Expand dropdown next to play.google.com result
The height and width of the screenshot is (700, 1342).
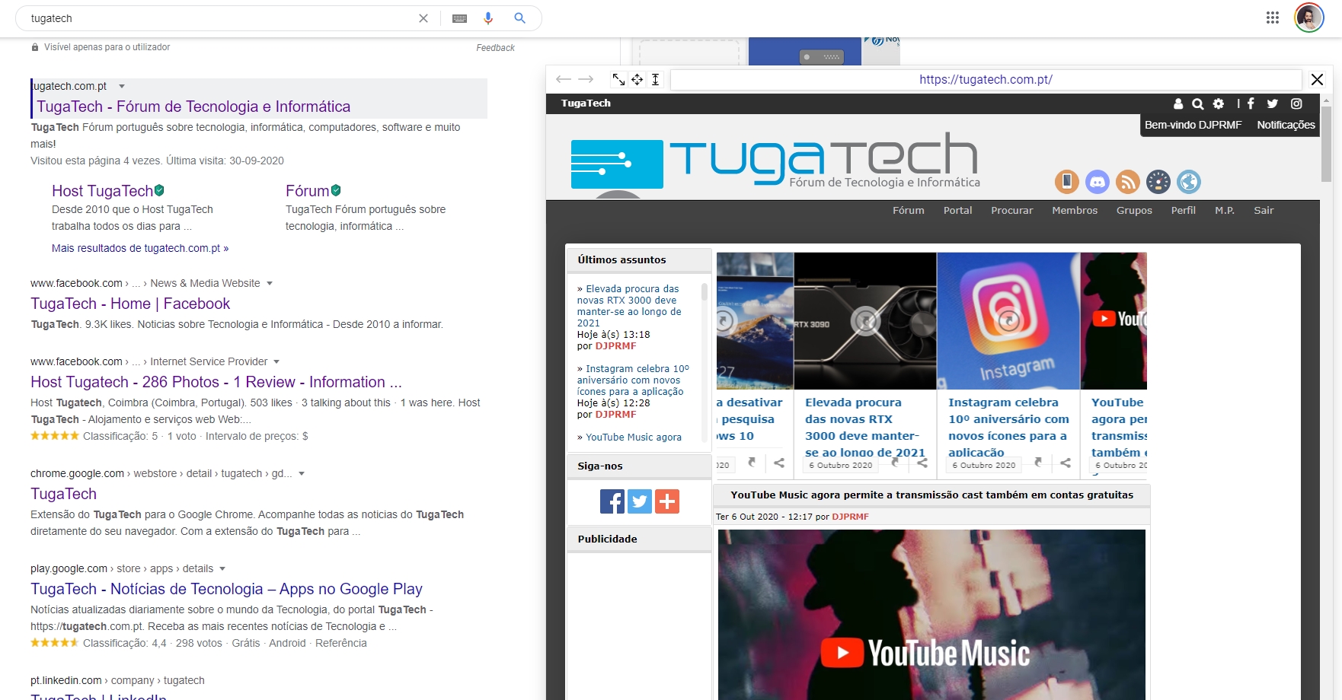pyautogui.click(x=222, y=569)
